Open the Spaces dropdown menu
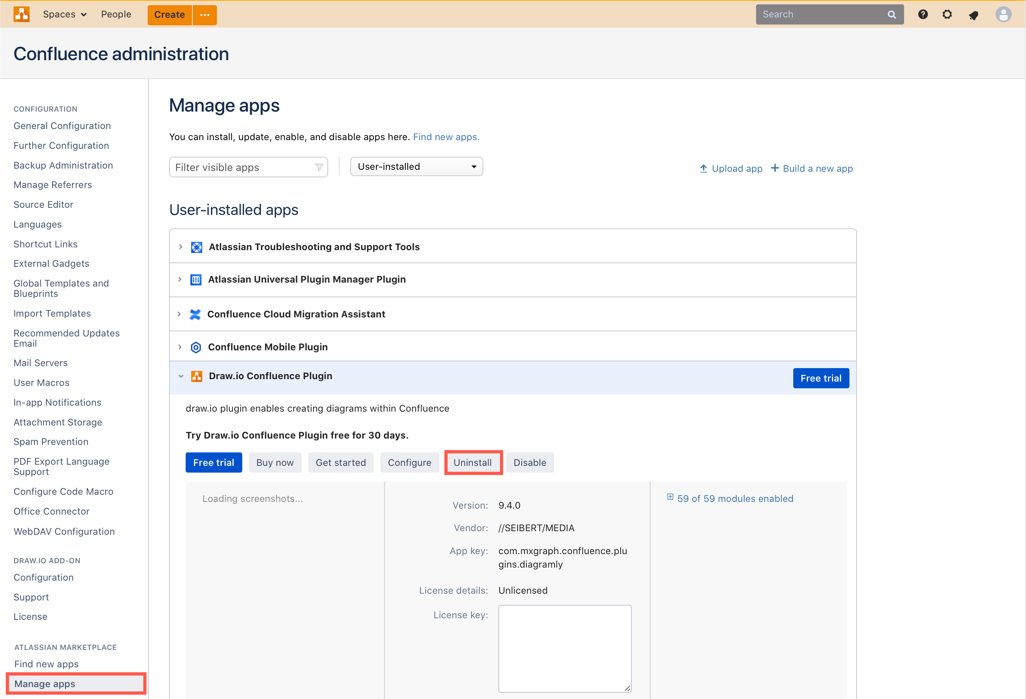1026x699 pixels. tap(65, 15)
